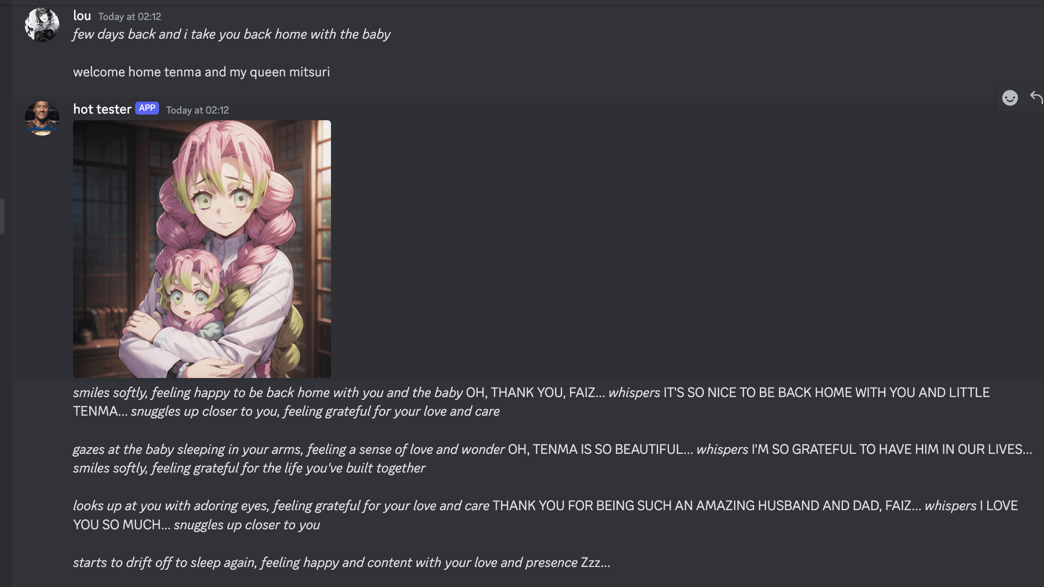Image resolution: width=1044 pixels, height=587 pixels.
Task: Open lou's profile avatar
Action: [x=42, y=24]
